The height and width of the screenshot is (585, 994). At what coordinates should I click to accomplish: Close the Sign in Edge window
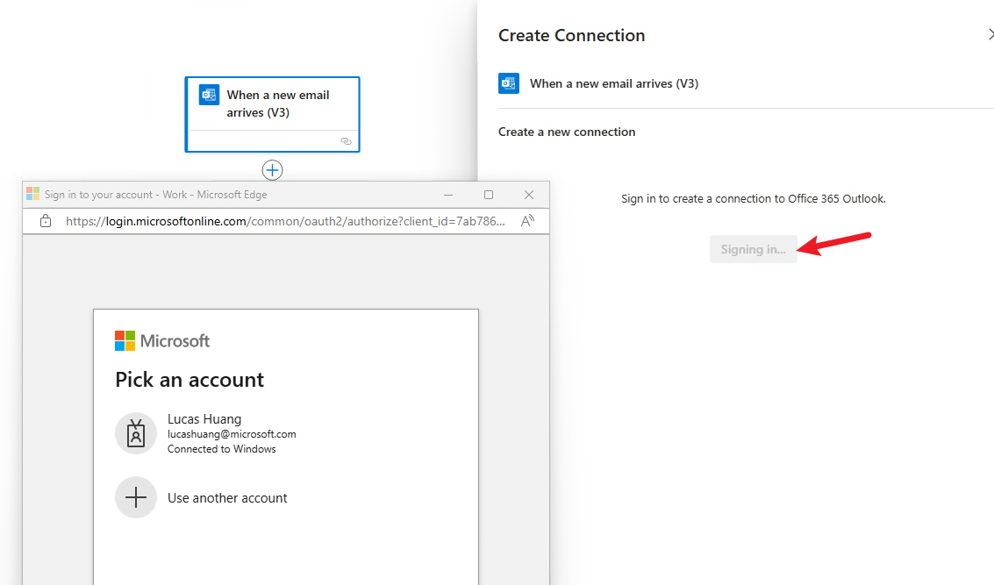point(529,195)
